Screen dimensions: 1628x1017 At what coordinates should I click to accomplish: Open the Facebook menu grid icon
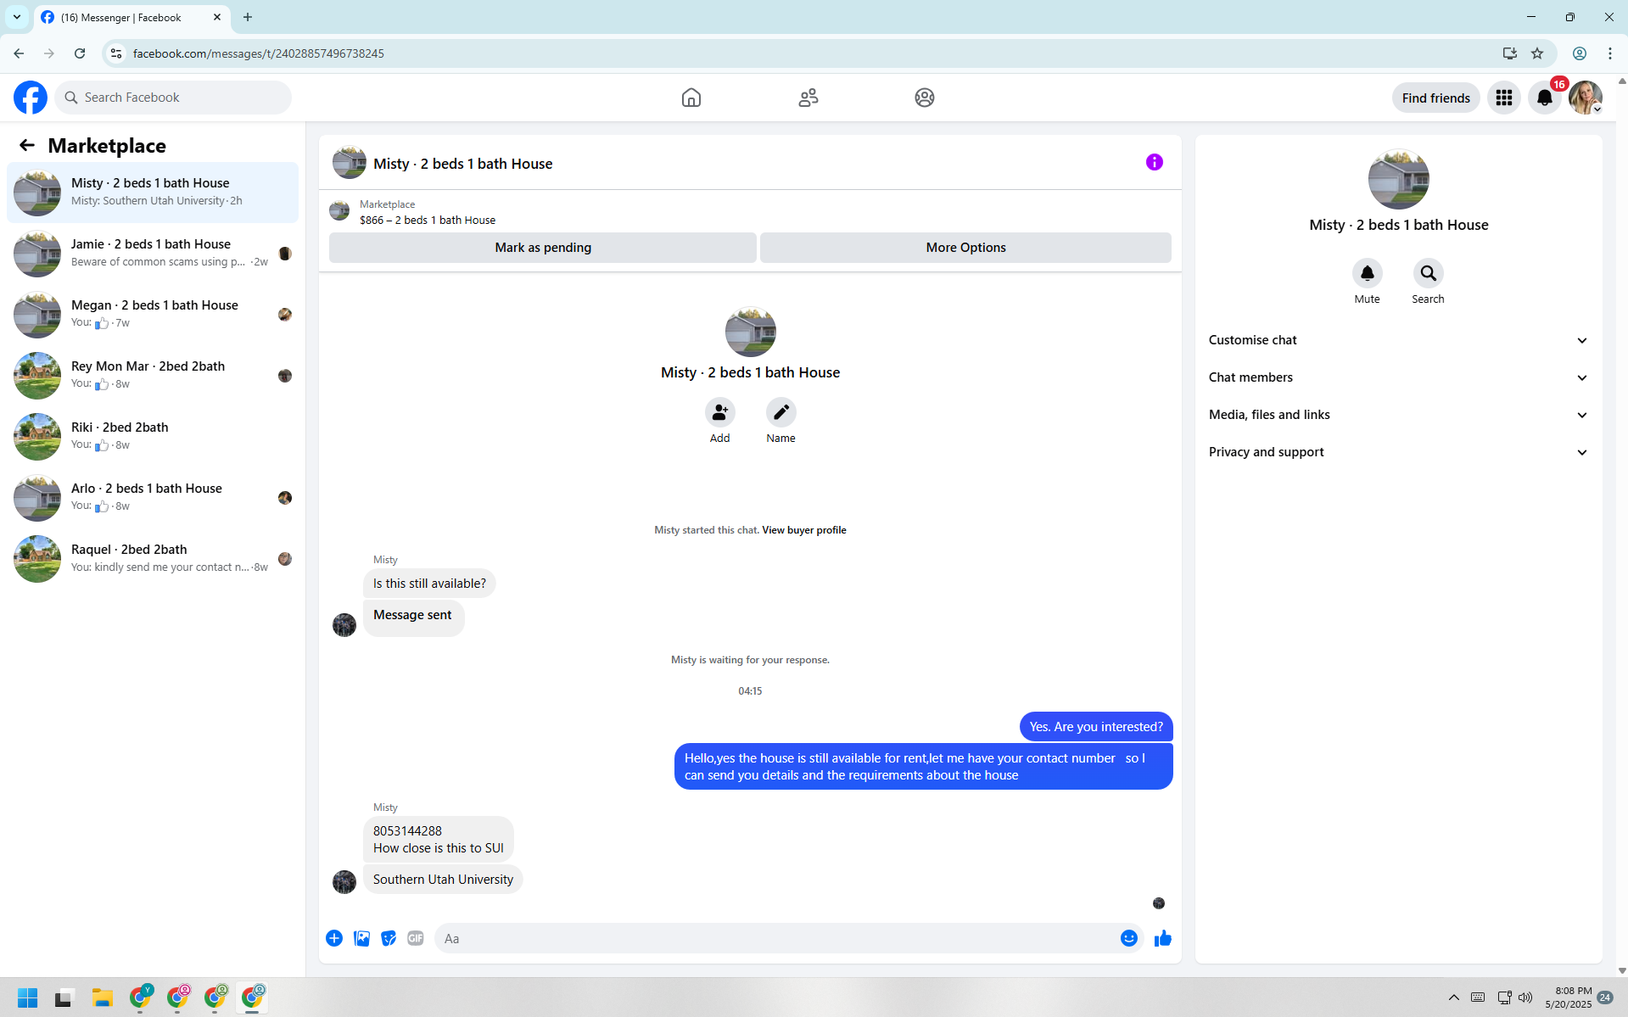pos(1504,98)
